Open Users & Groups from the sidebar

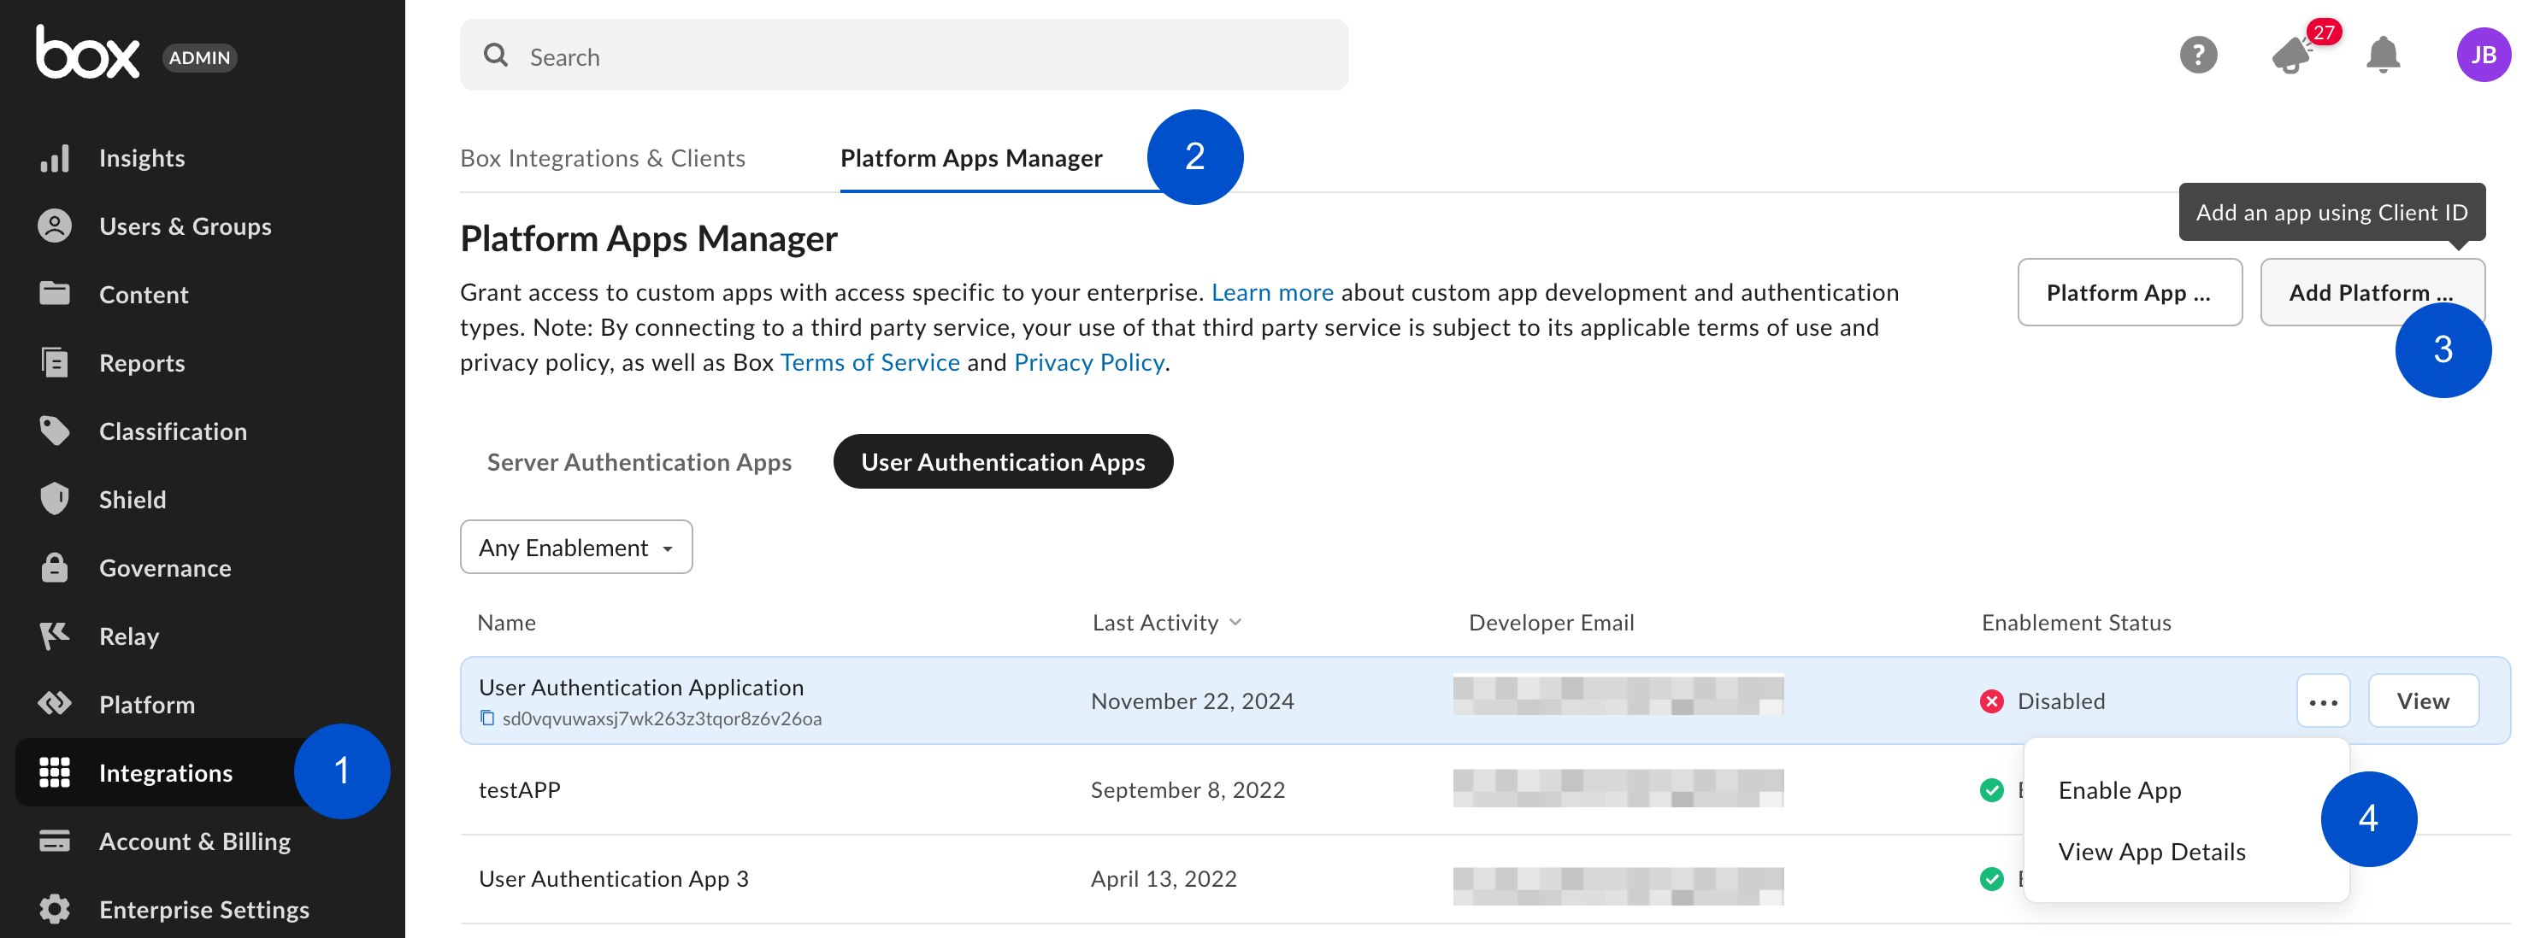[x=185, y=226]
